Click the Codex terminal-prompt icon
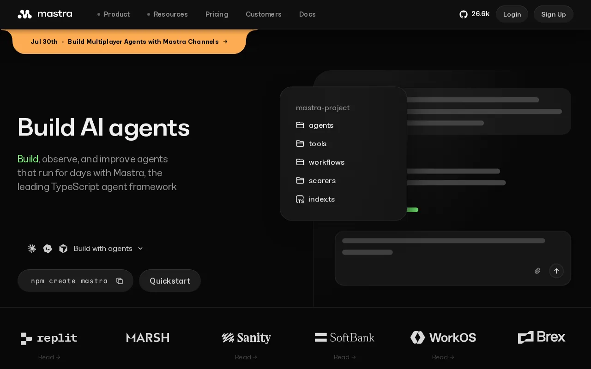The width and height of the screenshot is (591, 369). (48, 249)
